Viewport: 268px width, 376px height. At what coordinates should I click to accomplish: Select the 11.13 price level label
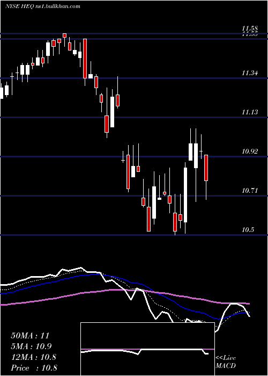click(250, 112)
